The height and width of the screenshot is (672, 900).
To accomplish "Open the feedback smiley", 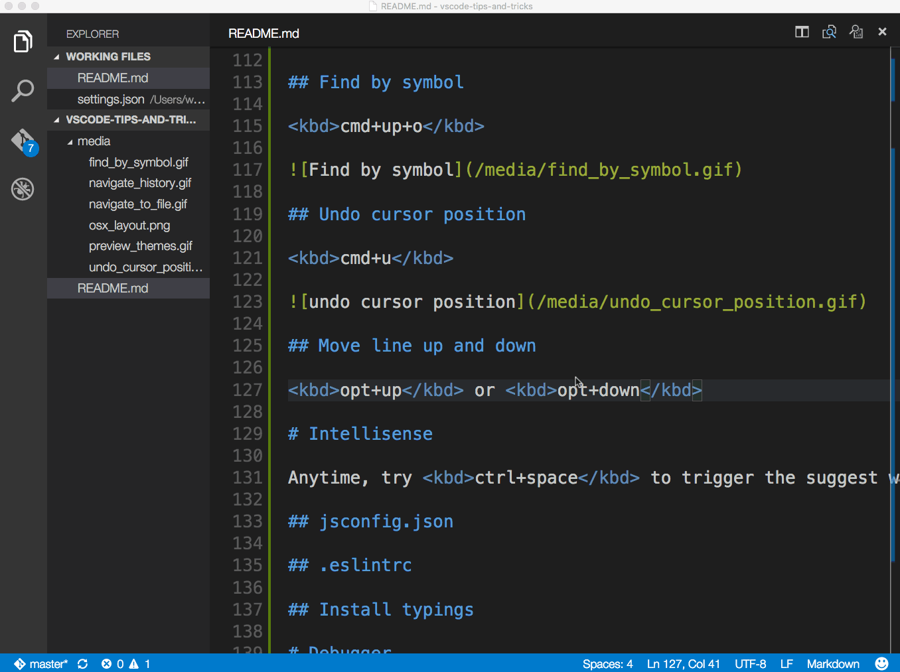I will [881, 663].
